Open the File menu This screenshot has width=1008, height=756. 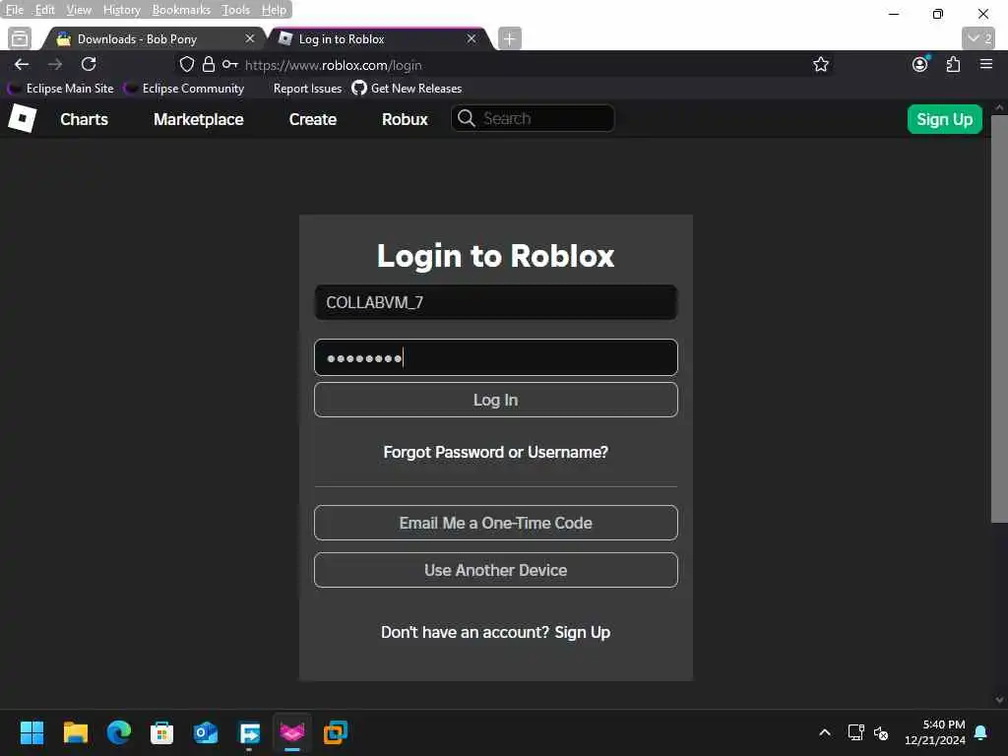pos(14,10)
